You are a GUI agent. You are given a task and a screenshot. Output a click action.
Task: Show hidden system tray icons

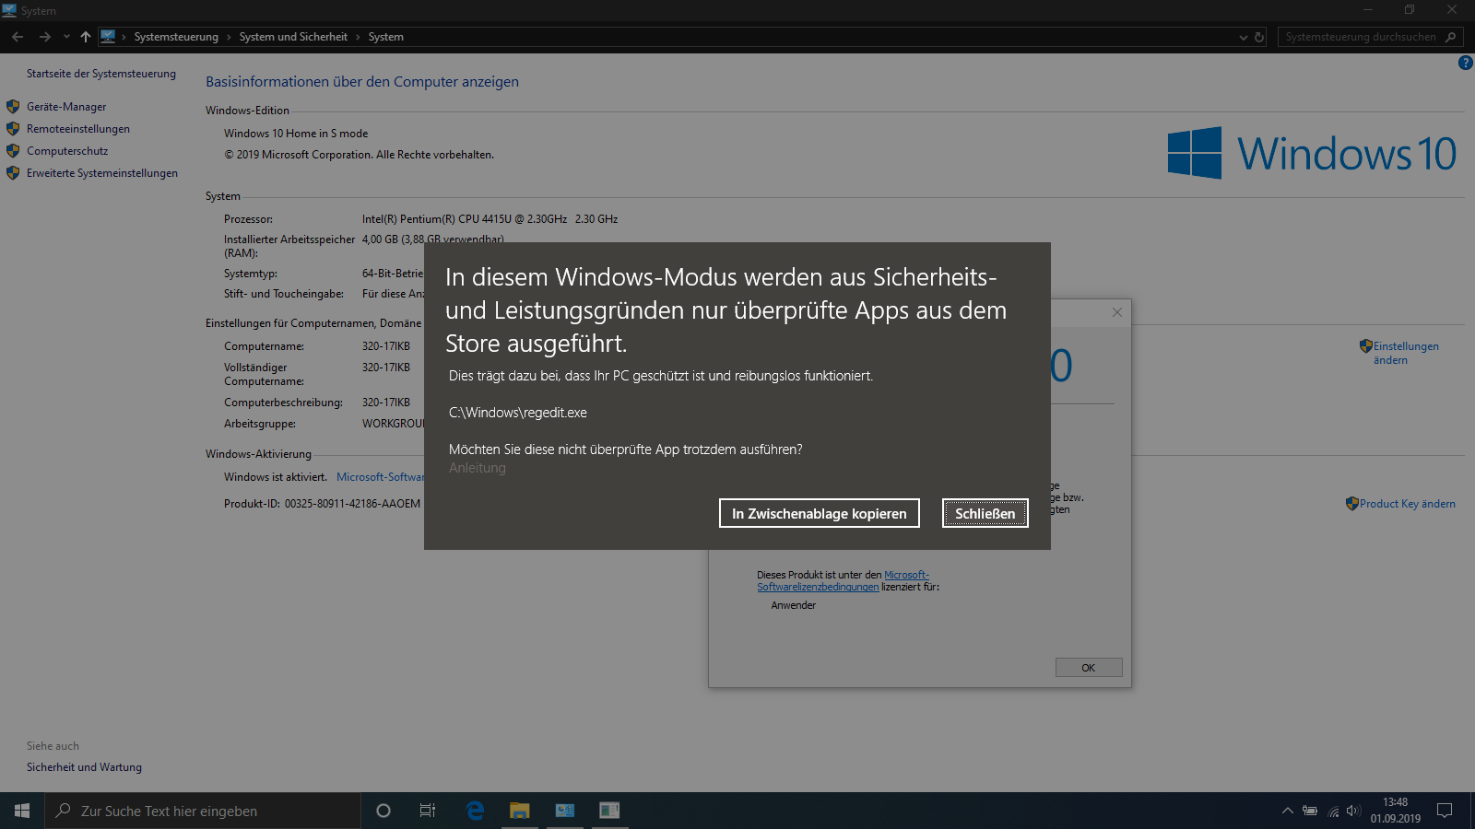click(x=1287, y=811)
